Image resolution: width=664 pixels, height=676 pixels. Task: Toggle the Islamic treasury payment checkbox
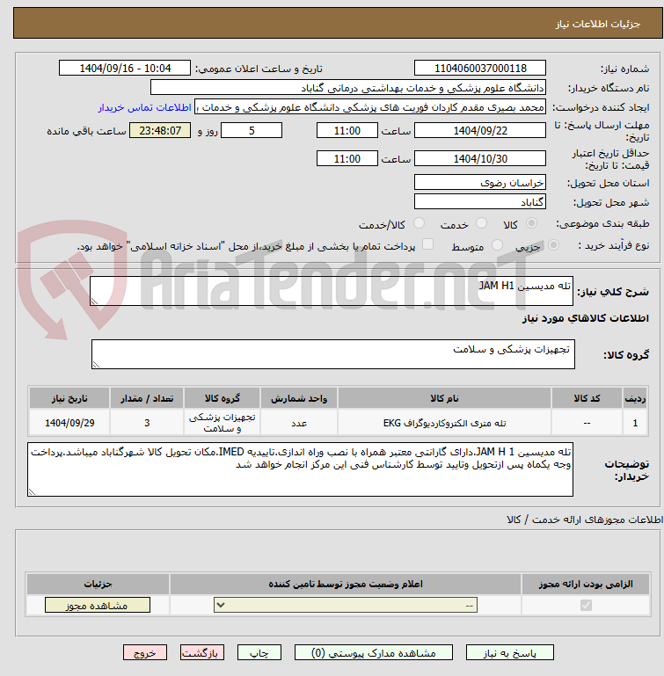point(427,244)
